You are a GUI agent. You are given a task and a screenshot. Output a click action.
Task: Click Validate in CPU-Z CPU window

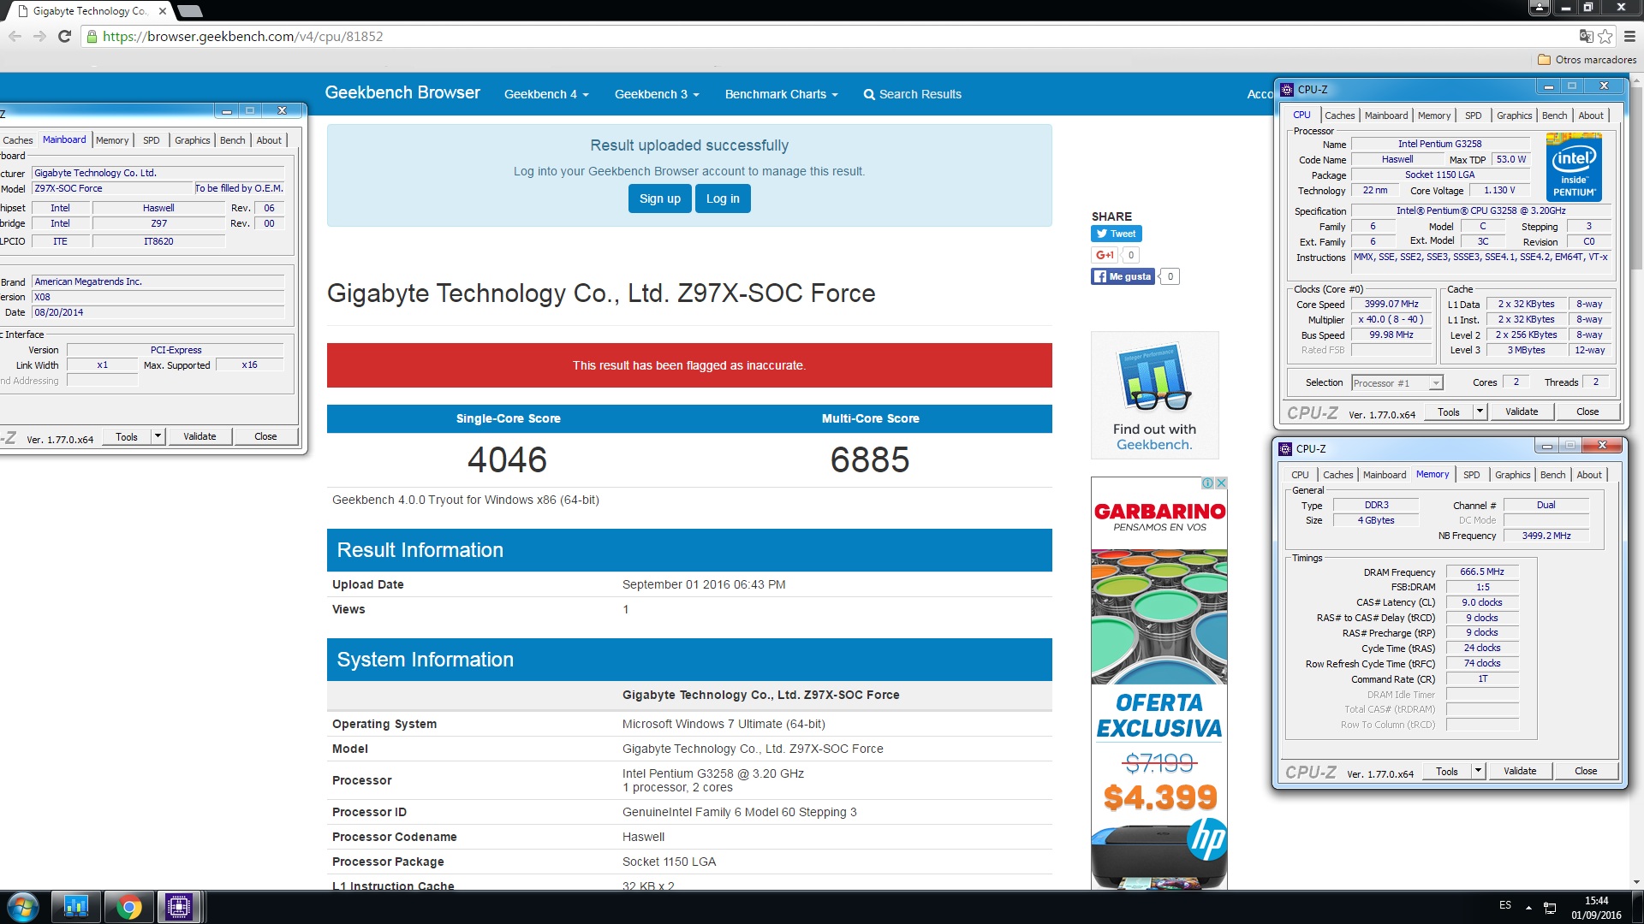[x=1522, y=412]
